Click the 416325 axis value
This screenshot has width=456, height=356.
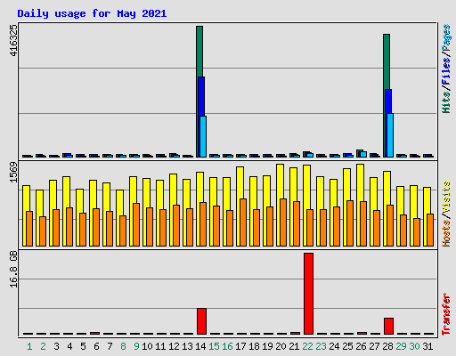click(13, 41)
